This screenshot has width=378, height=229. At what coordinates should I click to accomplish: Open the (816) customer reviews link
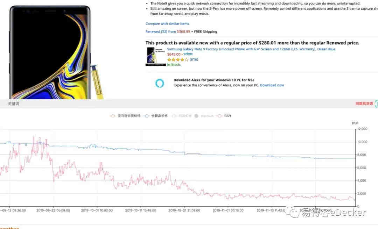pos(194,59)
